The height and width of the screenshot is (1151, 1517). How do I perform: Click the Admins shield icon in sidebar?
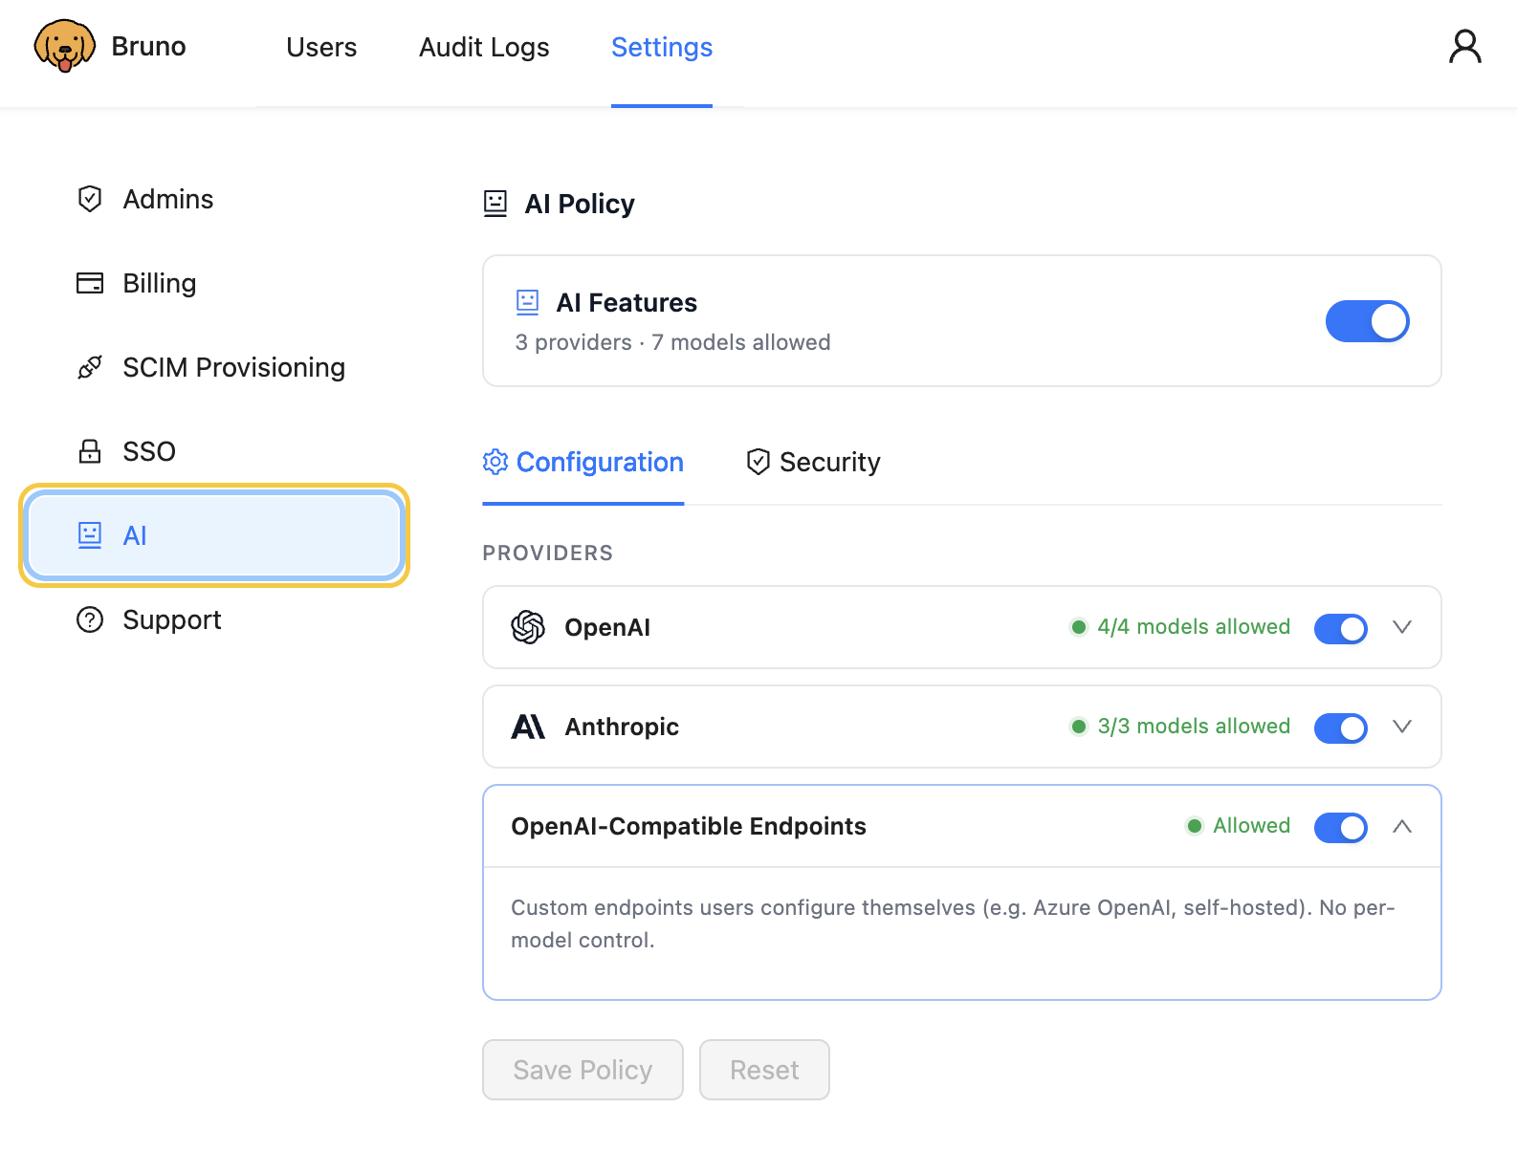coord(90,199)
